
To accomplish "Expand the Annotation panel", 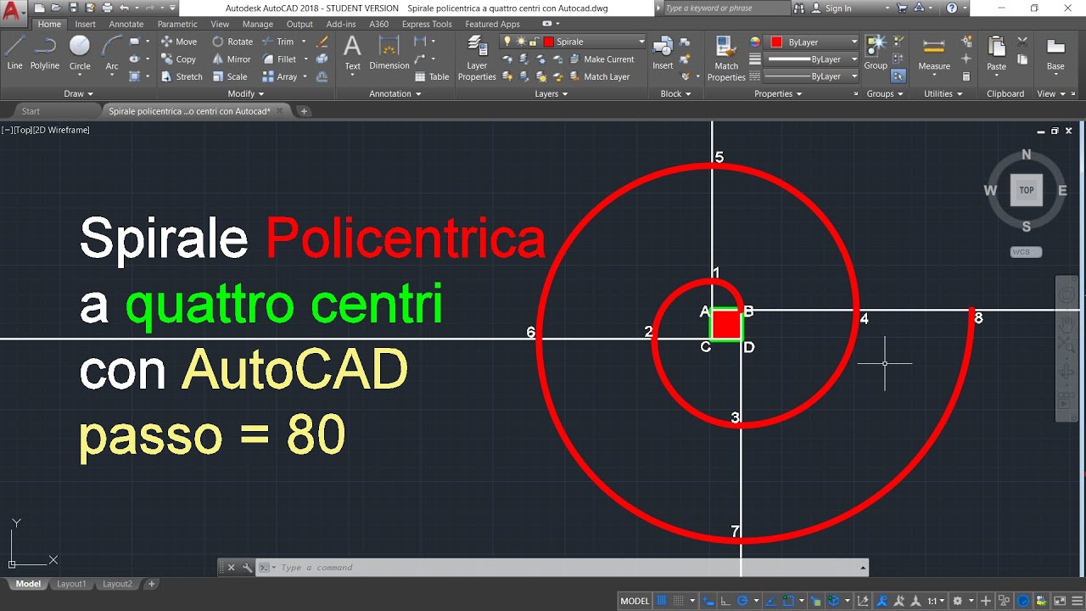I will 395,93.
